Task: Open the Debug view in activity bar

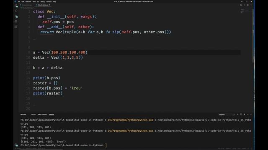Action: point(16,21)
